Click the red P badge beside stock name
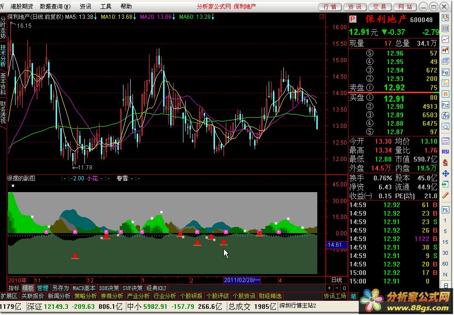 pyautogui.click(x=353, y=19)
